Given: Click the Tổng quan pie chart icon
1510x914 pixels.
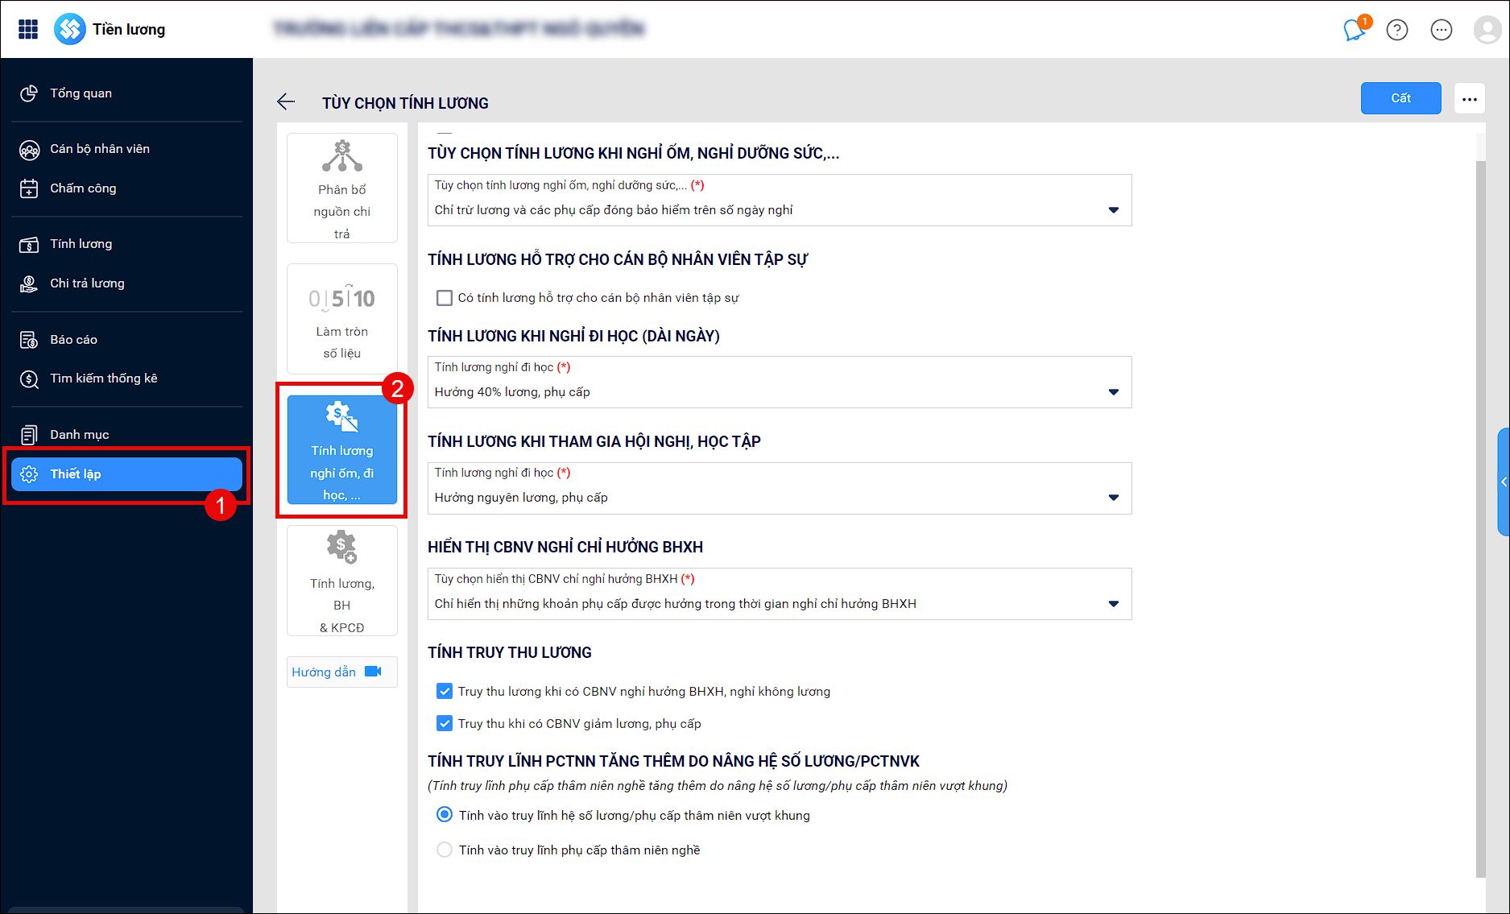Looking at the screenshot, I should pos(29,93).
